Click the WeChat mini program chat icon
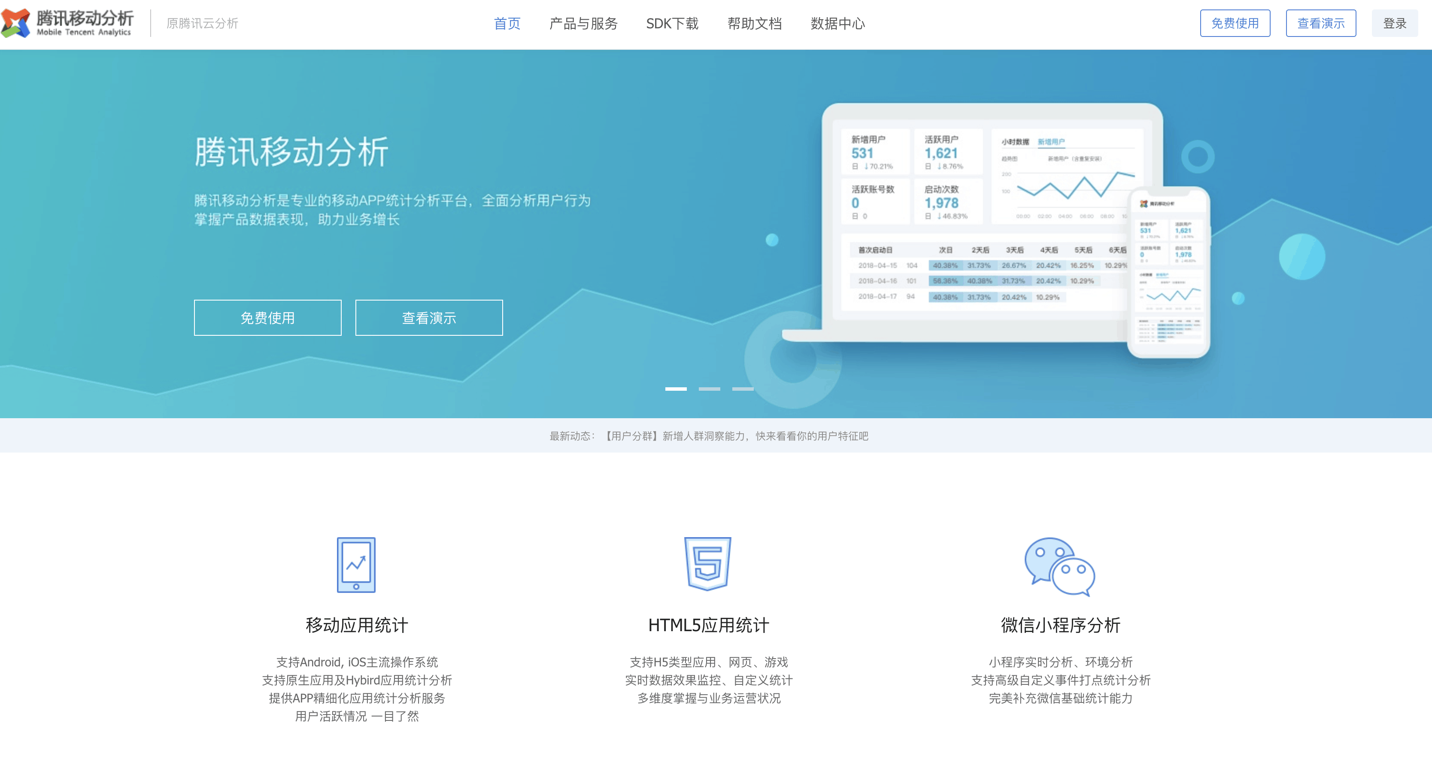The height and width of the screenshot is (772, 1432). (x=1059, y=567)
